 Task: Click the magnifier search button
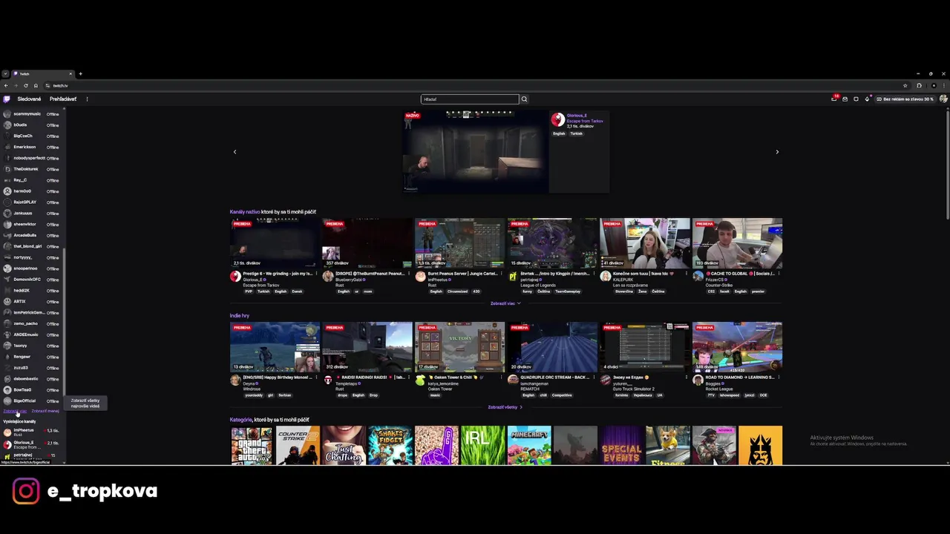(524, 99)
